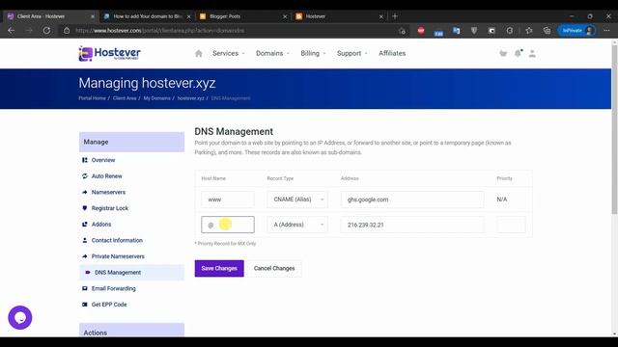Go to the home icon in navigation
Image resolution: width=618 pixels, height=347 pixels.
(x=199, y=54)
